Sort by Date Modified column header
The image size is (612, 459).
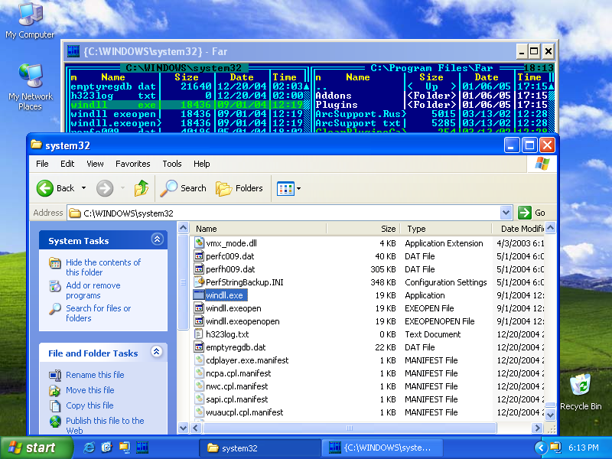518,228
